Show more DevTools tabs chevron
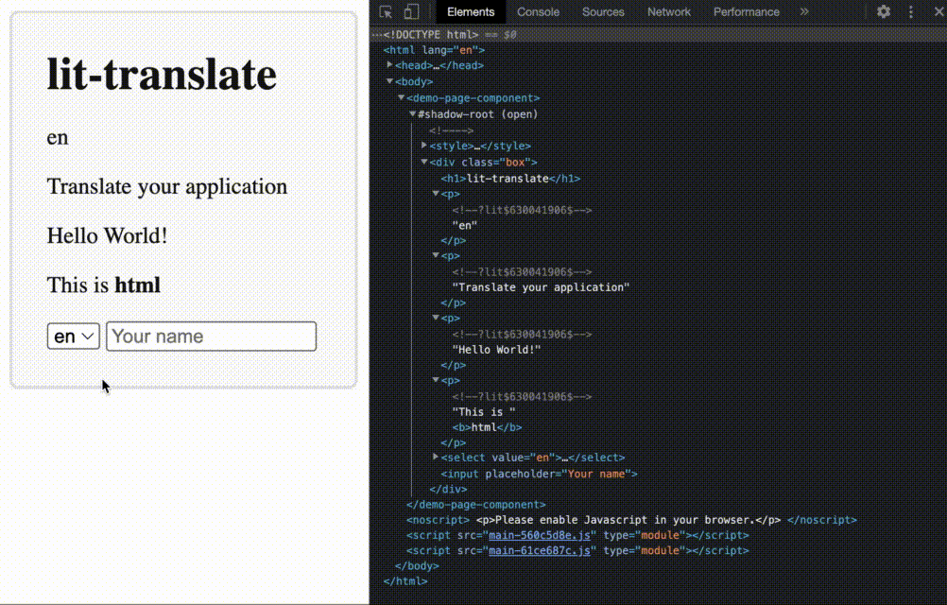The height and width of the screenshot is (605, 947). (804, 11)
